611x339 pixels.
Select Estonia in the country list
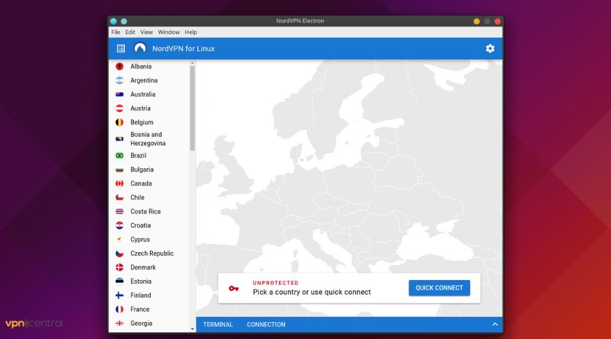coord(141,281)
